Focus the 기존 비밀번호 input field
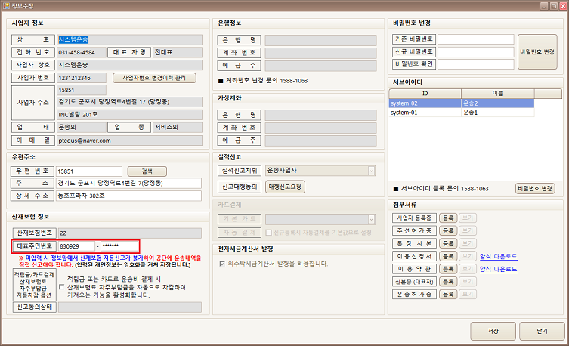This screenshot has width=569, height=346. pos(476,39)
